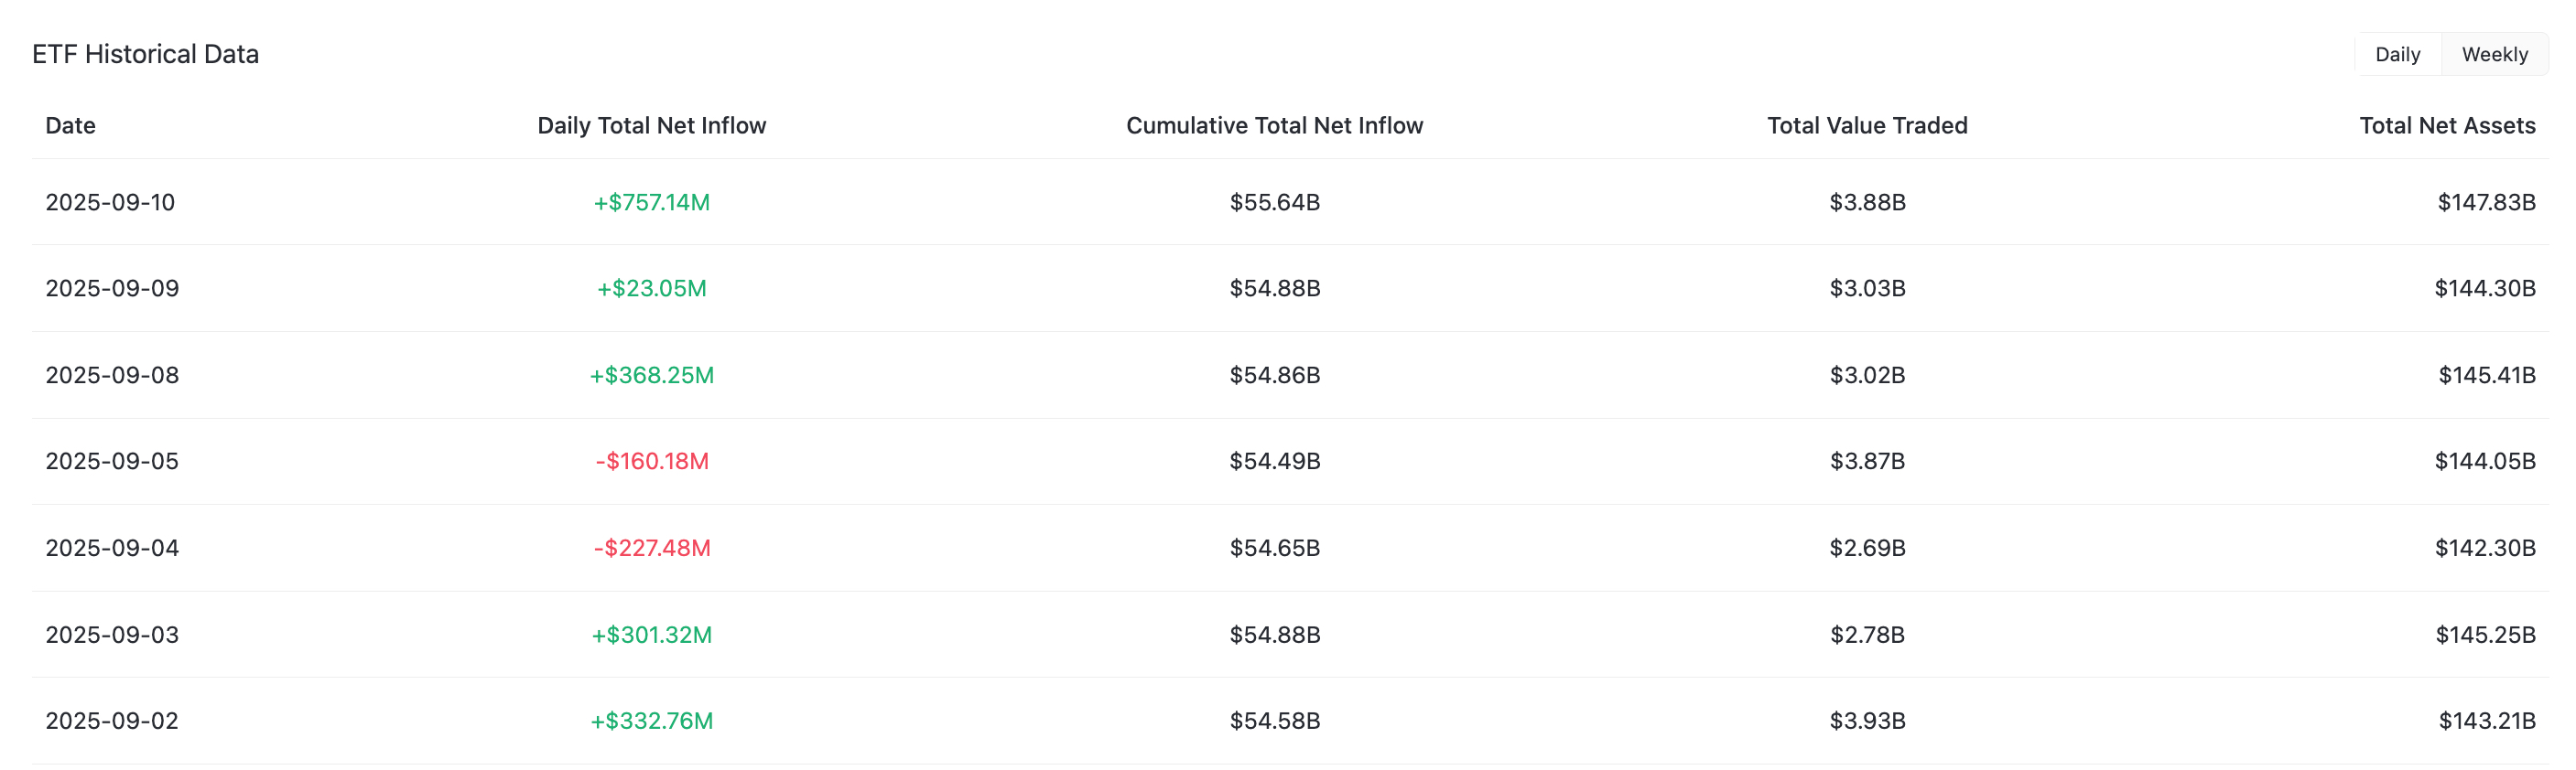
Task: Select the 2025-09-10 date row
Action: pyautogui.click(x=1290, y=202)
